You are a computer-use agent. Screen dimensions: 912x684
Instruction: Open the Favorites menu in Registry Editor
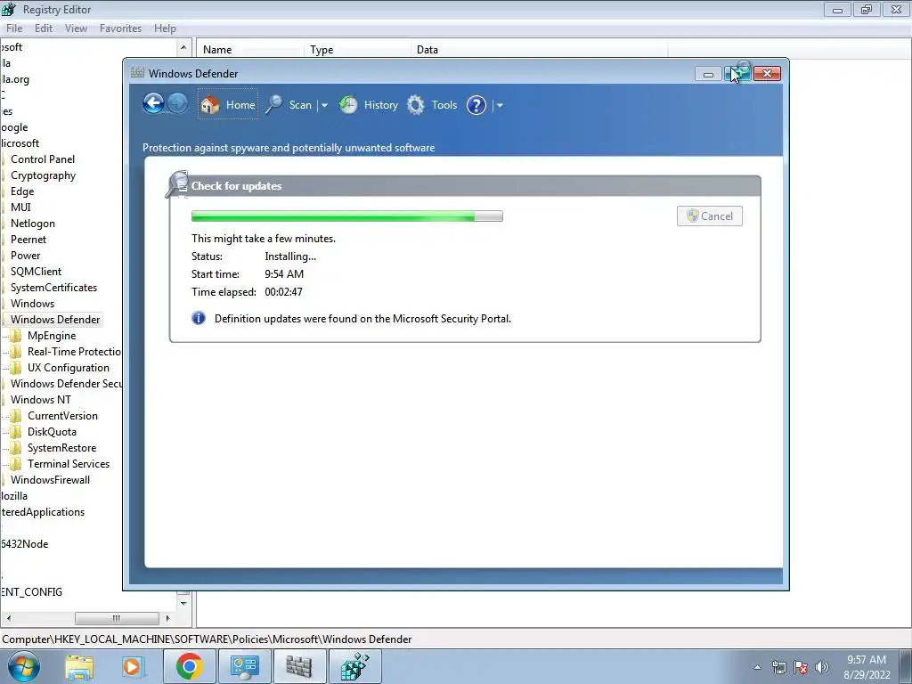[120, 28]
